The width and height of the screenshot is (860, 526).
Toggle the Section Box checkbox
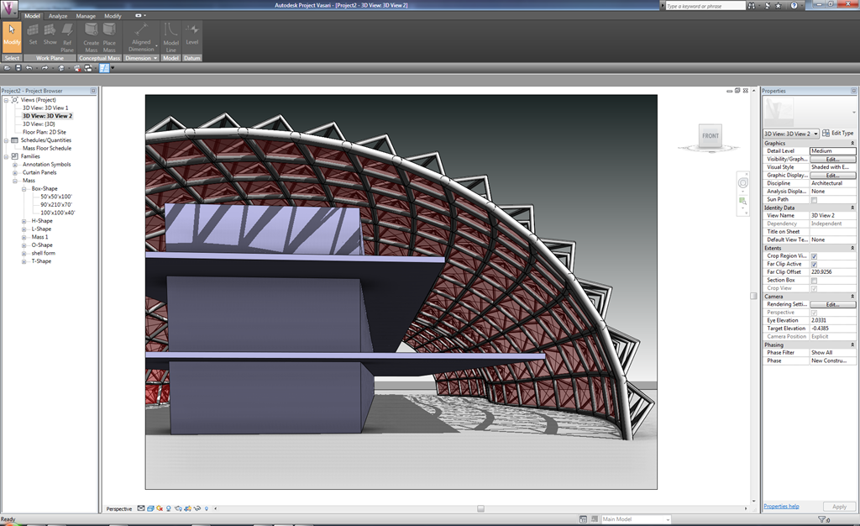814,280
